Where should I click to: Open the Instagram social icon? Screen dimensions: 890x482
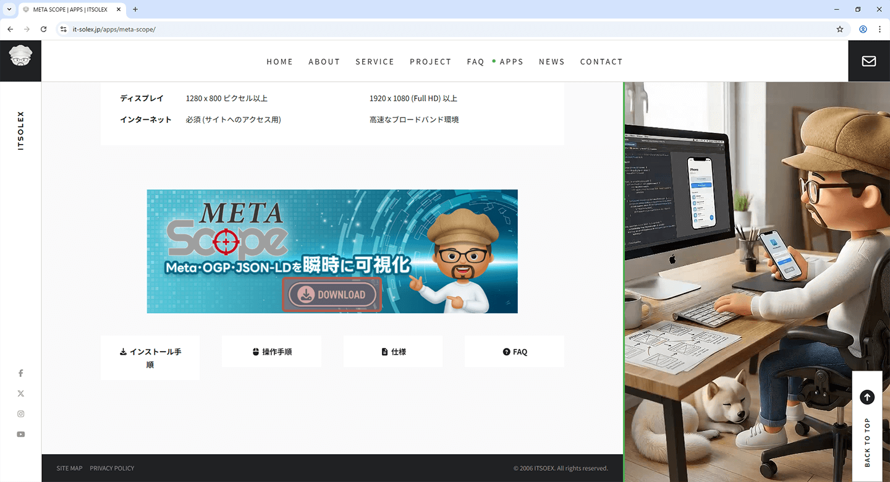point(20,414)
